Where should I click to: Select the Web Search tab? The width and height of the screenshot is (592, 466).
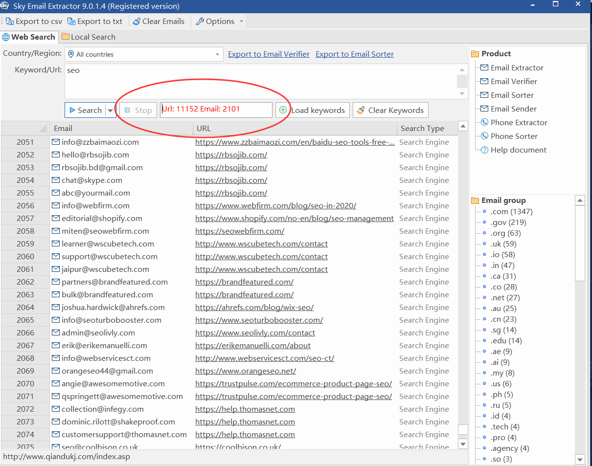29,37
